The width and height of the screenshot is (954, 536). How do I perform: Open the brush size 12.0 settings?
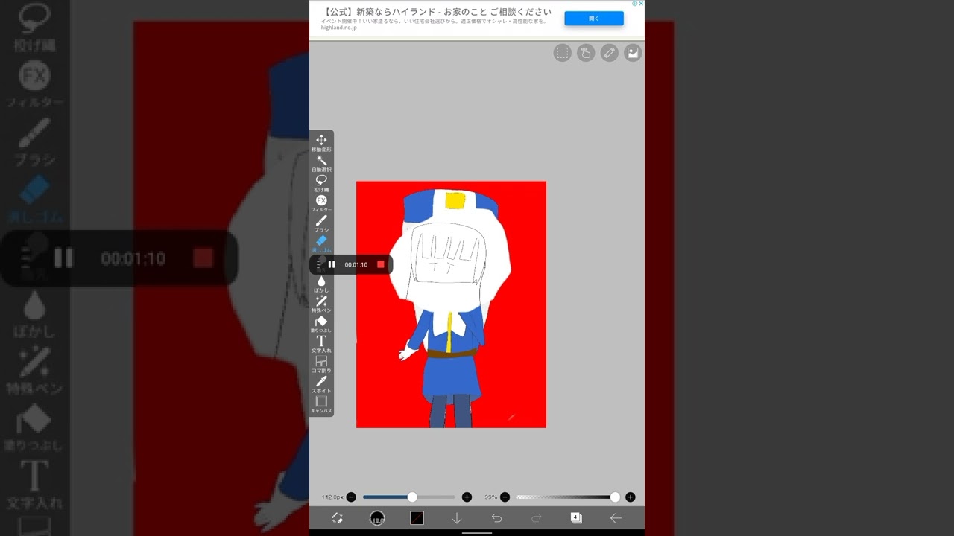point(377,518)
